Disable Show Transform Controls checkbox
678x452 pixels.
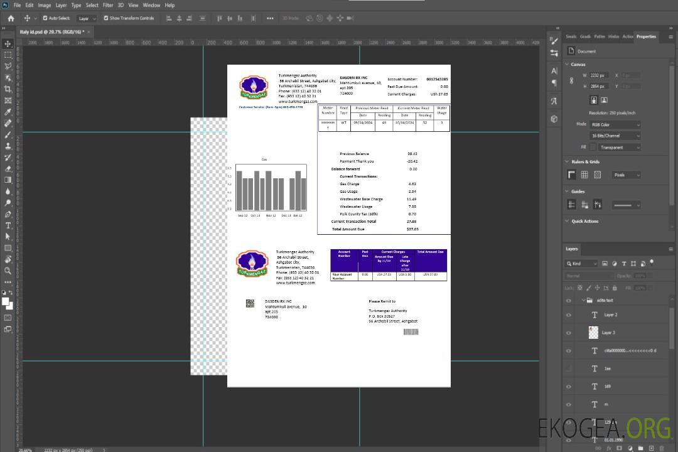click(106, 18)
